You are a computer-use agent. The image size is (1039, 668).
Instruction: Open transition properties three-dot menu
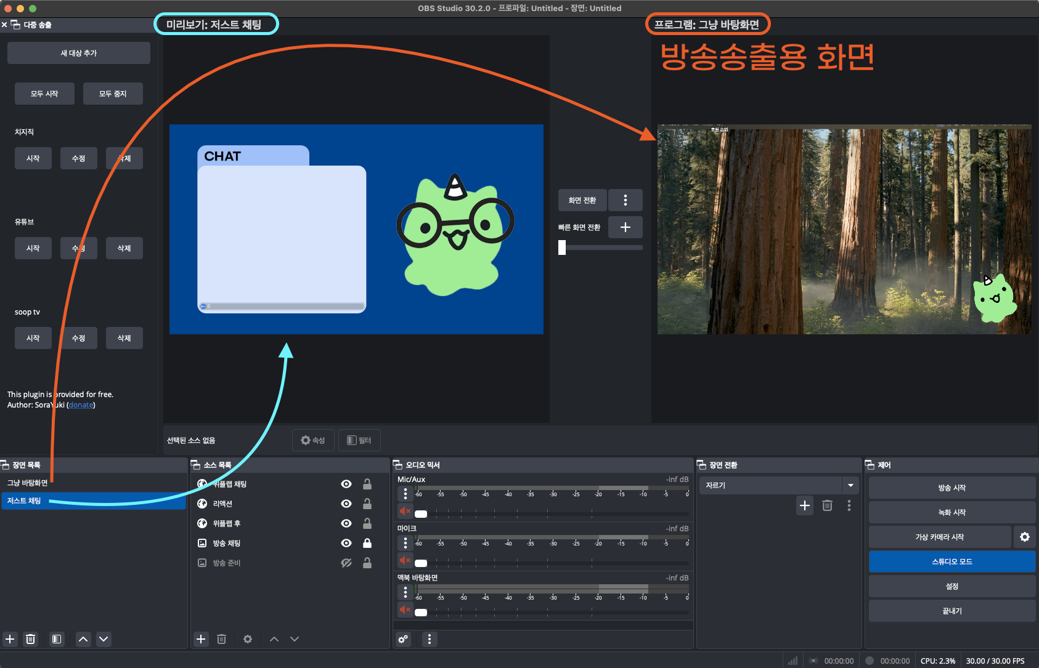point(849,505)
